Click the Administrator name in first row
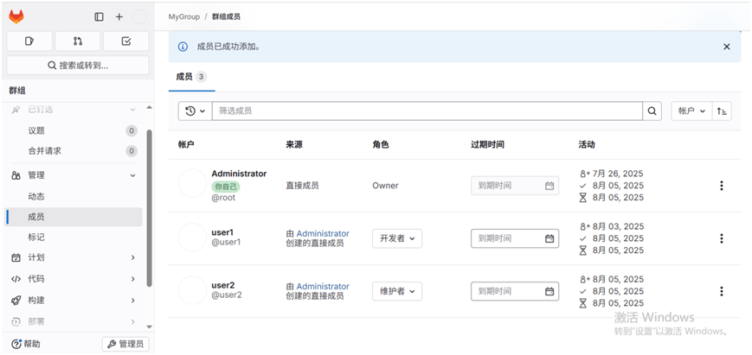Image resolution: width=752 pixels, height=355 pixels. click(x=239, y=174)
